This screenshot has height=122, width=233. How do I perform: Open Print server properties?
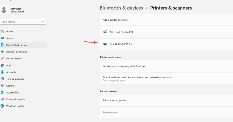[x=114, y=100]
